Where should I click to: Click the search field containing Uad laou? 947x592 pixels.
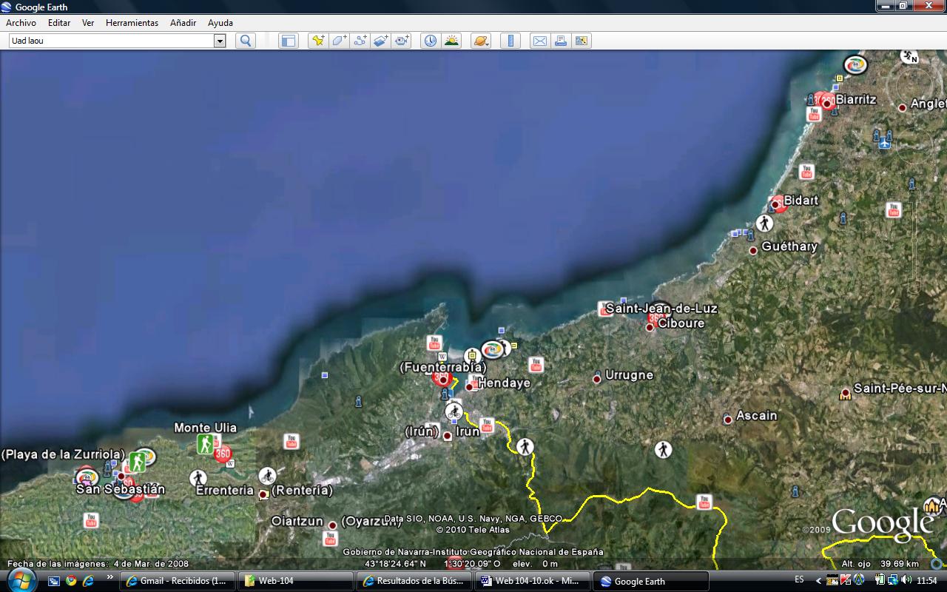(x=111, y=41)
